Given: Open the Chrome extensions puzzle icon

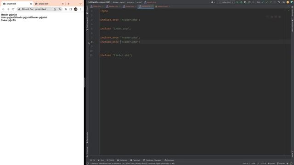Looking at the screenshot, I should tap(66, 9).
